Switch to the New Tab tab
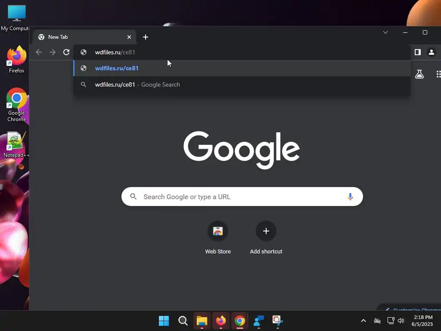Screen dimensions: 441x331 point(84,37)
